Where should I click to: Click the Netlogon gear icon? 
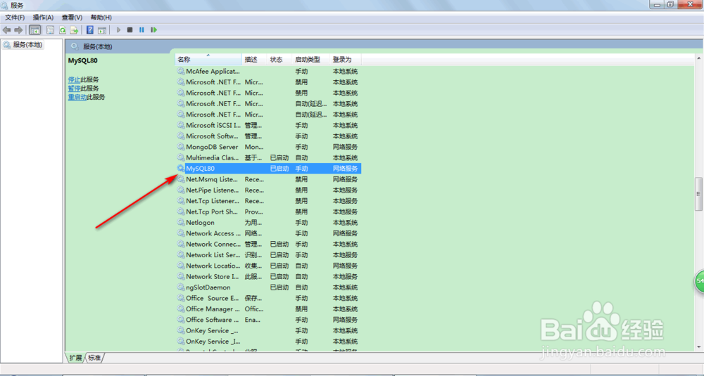(180, 222)
